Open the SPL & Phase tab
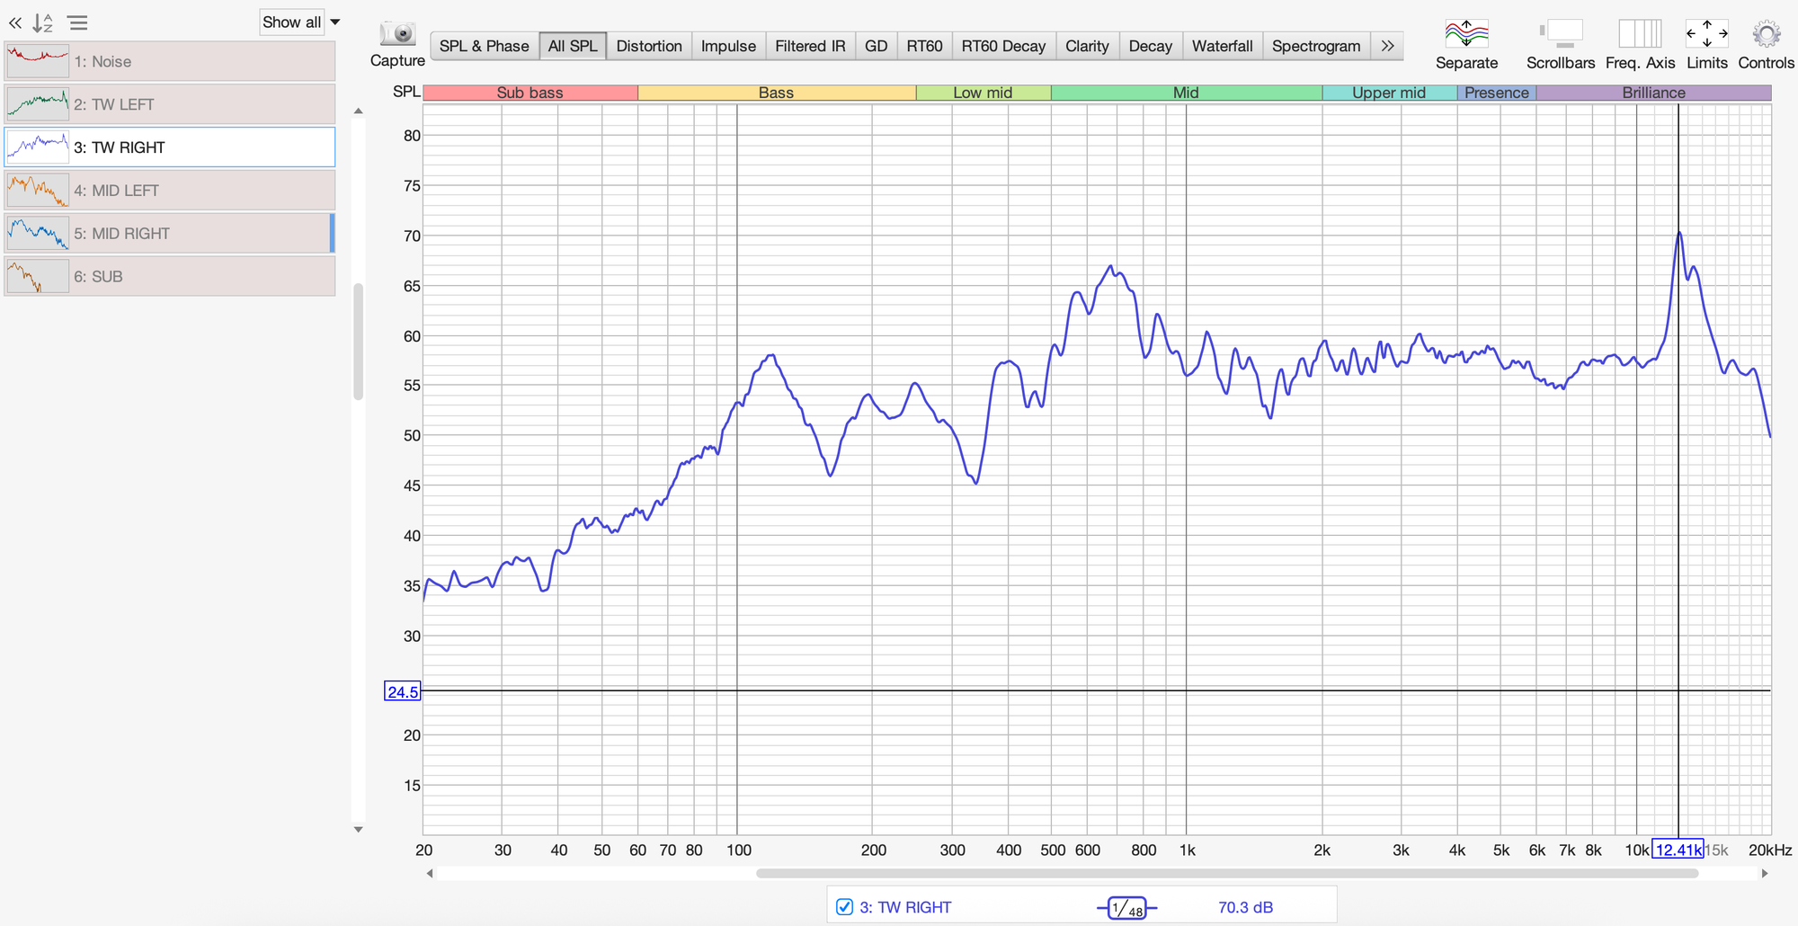Screen dimensions: 1798x926 [x=484, y=46]
